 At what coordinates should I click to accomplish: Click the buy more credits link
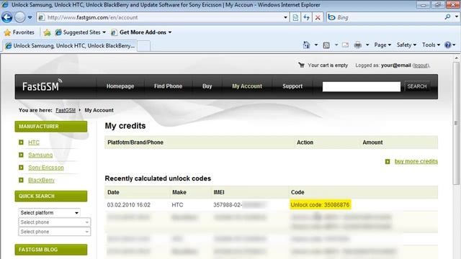coord(416,161)
